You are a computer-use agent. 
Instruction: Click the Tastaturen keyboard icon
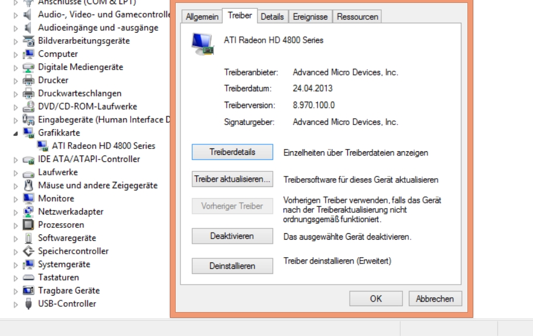pyautogui.click(x=28, y=278)
